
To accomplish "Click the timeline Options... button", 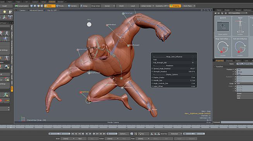I will pyautogui.click(x=123, y=134).
